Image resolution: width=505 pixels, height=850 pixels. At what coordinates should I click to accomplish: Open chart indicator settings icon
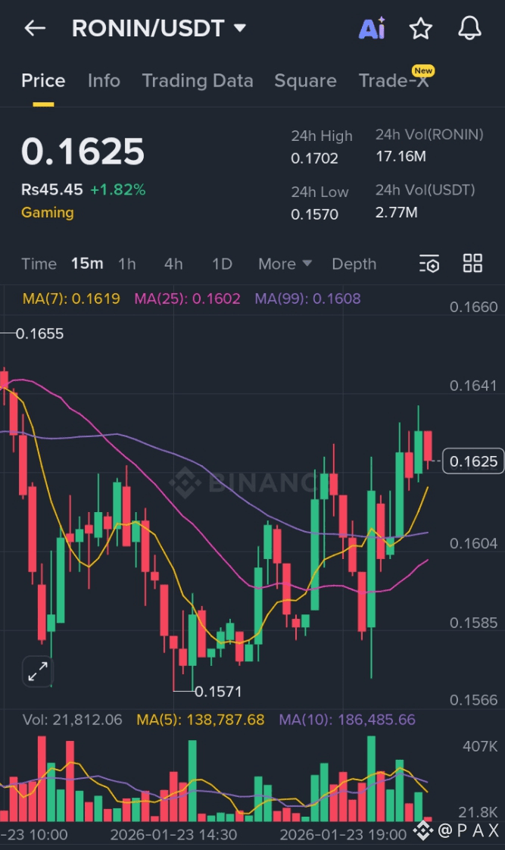pyautogui.click(x=429, y=264)
